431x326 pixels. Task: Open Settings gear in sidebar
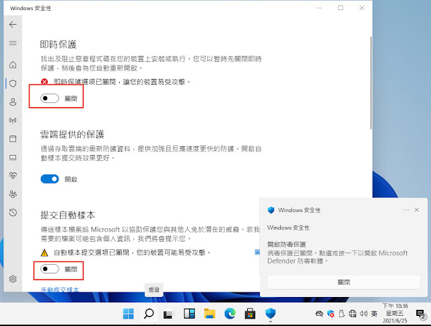(x=13, y=279)
